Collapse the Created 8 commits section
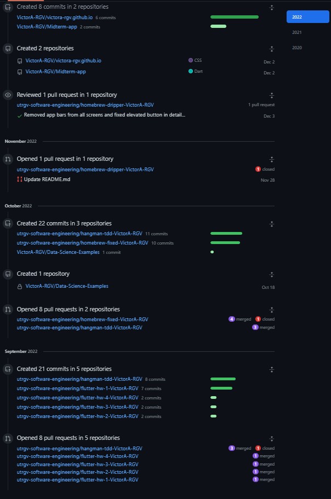The image size is (331, 499). tap(271, 8)
